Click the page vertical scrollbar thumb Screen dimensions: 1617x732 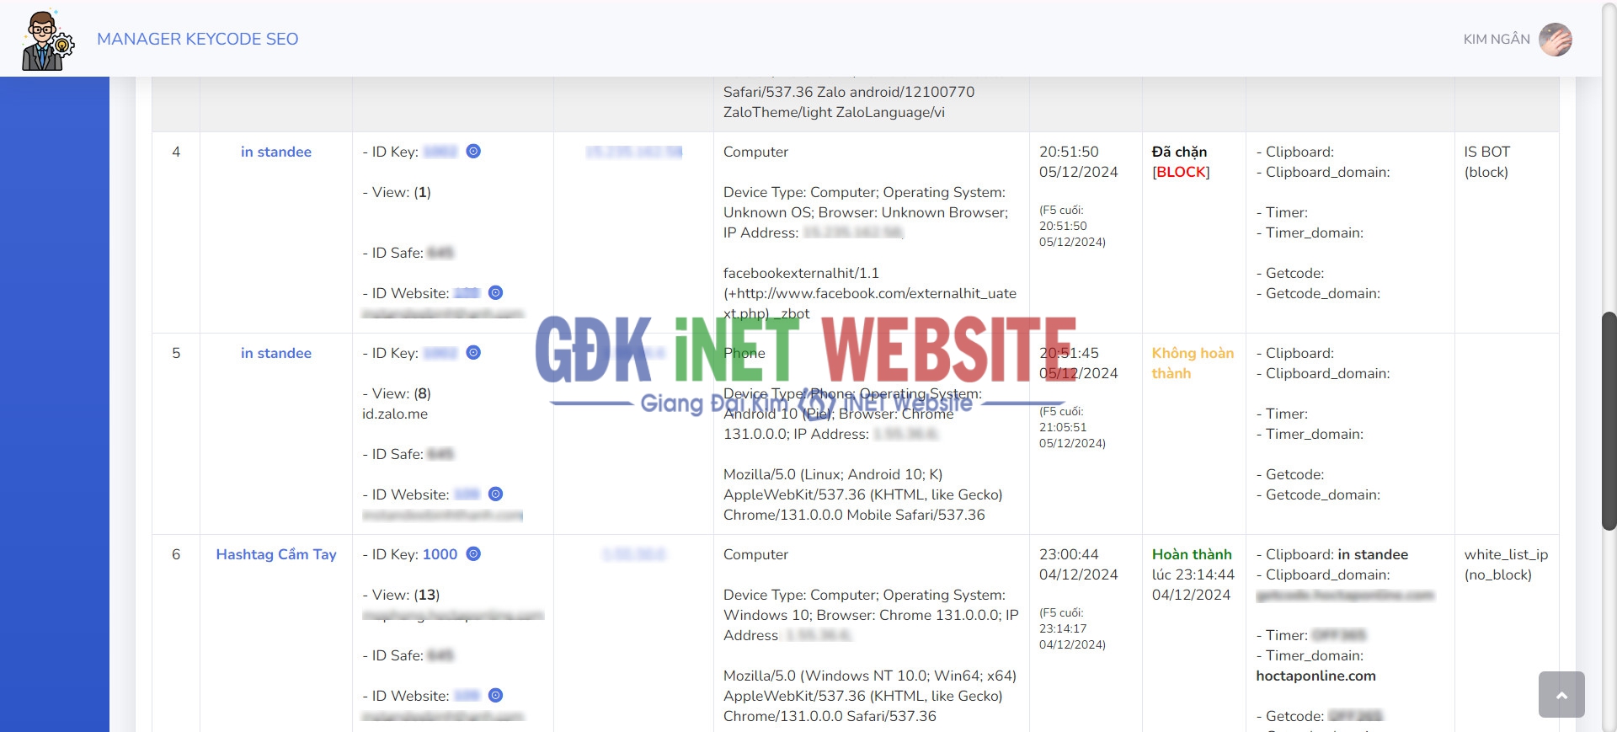click(1609, 421)
